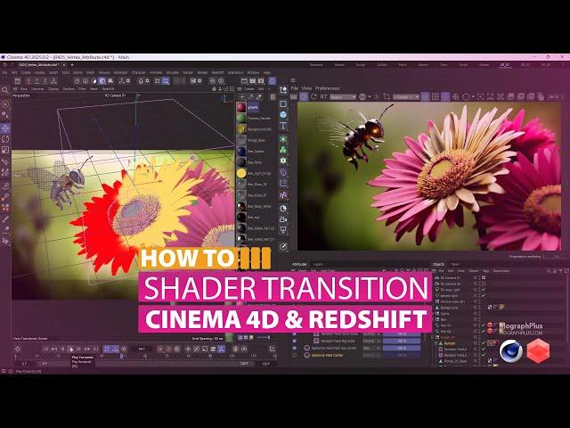This screenshot has height=428, width=570.
Task: Switch to the Objects tab
Action: click(438, 264)
